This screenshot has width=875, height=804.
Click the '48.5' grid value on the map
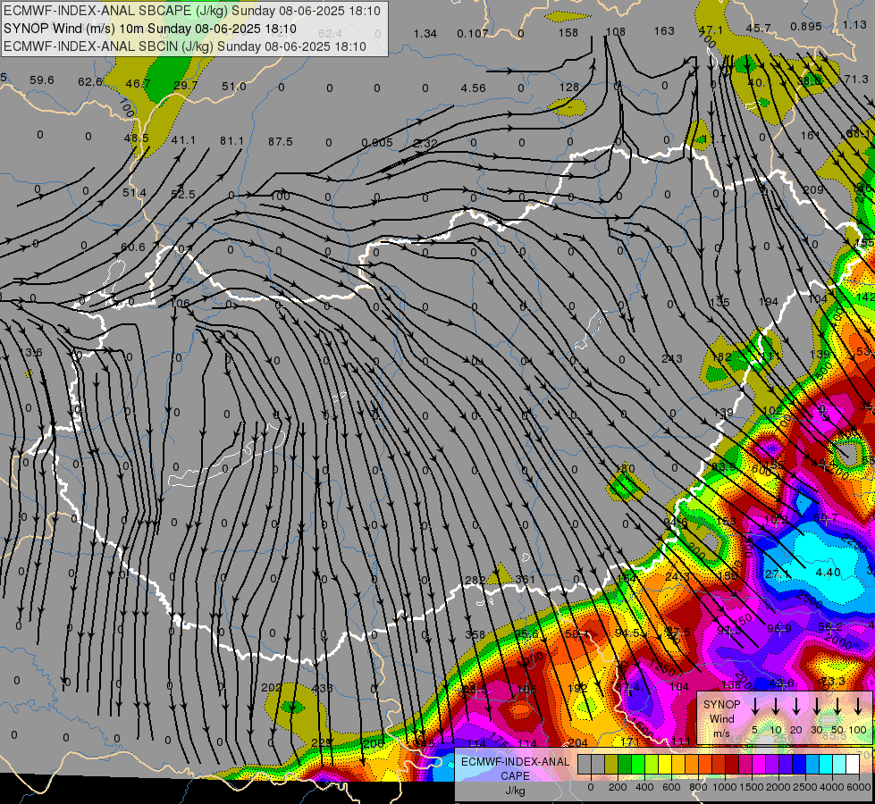tap(136, 138)
